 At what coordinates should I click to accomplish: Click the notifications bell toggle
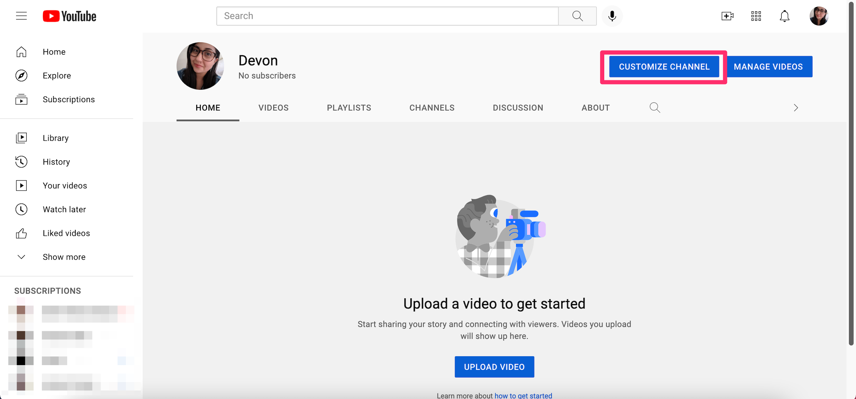click(x=784, y=16)
